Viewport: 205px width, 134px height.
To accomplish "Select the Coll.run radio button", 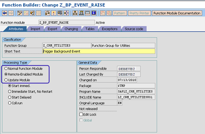I will coord(10,103).
